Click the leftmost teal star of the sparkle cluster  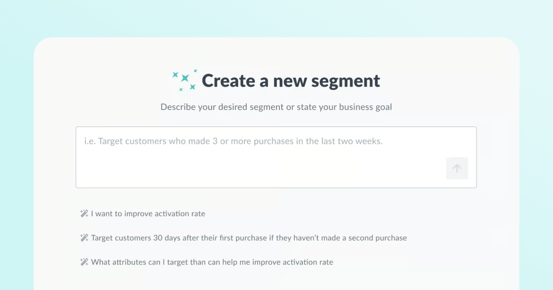pyautogui.click(x=175, y=75)
